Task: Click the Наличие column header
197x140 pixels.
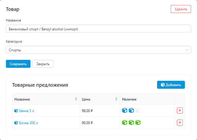Action: click(129, 99)
